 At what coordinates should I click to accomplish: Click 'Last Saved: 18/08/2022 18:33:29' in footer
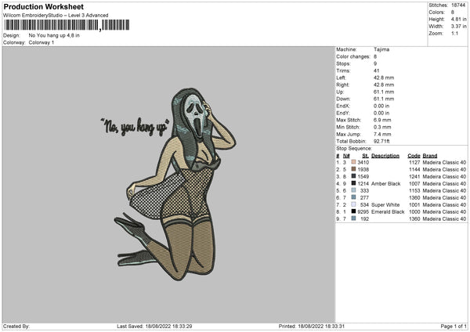(154, 327)
